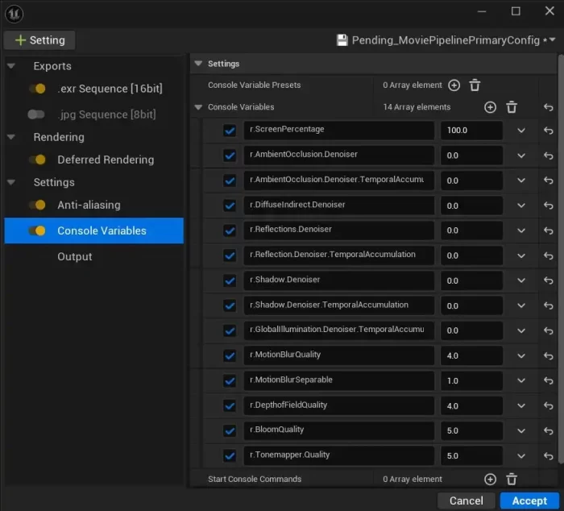This screenshot has height=511, width=564.
Task: Edit the r.DepthofFieldQuality value field
Action: pyautogui.click(x=471, y=405)
